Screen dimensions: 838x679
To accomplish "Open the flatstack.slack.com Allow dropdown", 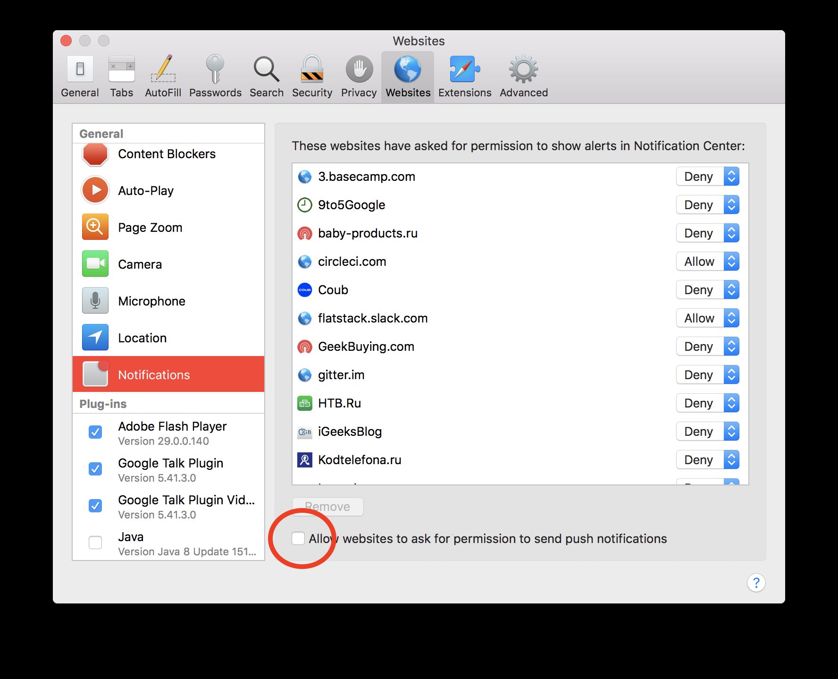I will pos(707,318).
